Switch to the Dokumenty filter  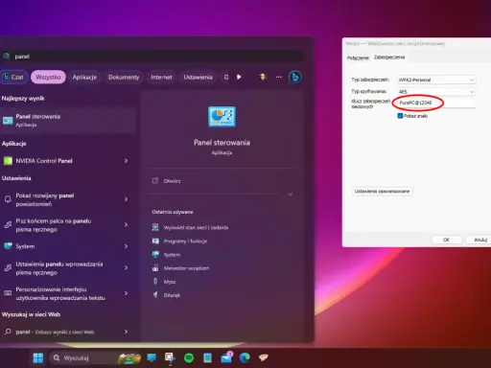coord(124,77)
